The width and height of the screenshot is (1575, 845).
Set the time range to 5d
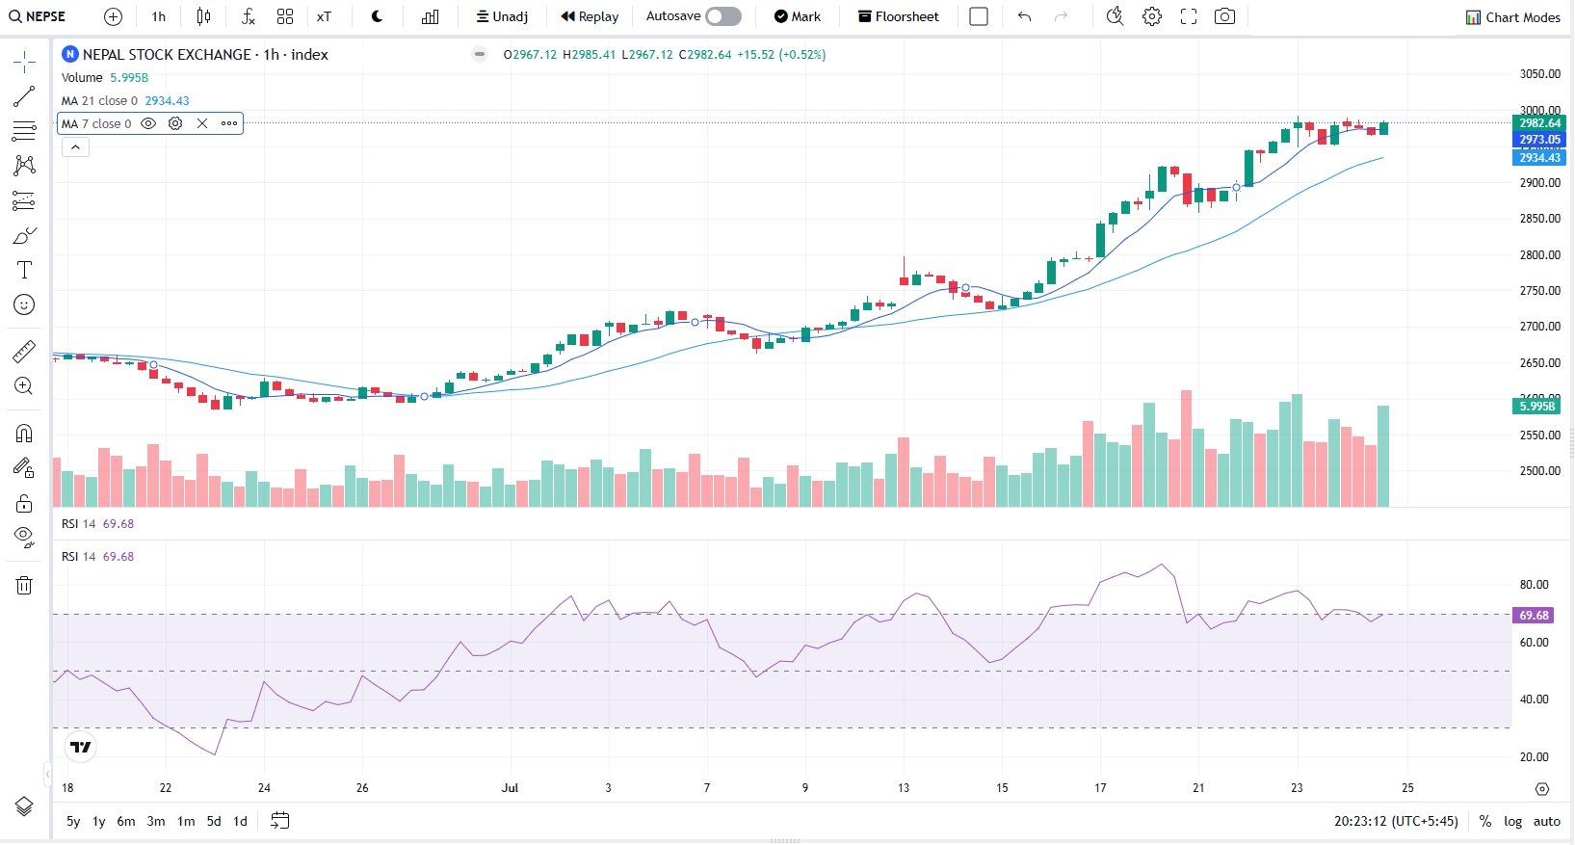click(214, 821)
